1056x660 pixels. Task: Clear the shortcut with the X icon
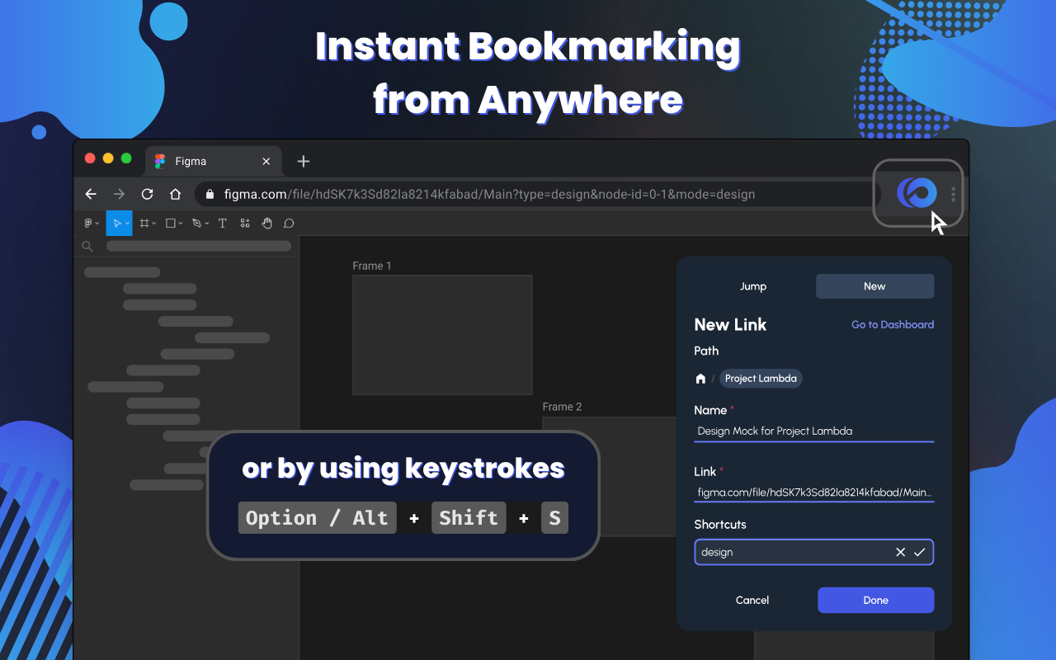tap(900, 552)
